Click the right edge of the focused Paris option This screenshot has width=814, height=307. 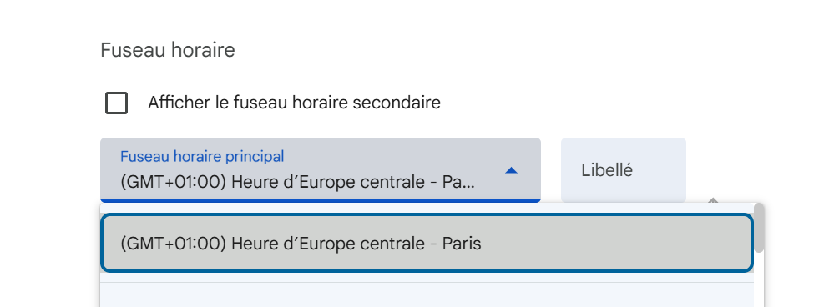(751, 243)
